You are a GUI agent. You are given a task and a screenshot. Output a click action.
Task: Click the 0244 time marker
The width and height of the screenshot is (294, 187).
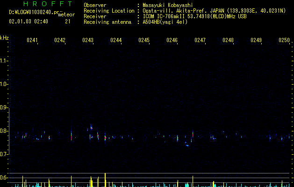[116, 40]
